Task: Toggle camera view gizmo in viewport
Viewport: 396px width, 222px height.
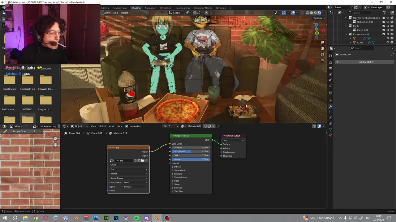Action: click(x=322, y=55)
